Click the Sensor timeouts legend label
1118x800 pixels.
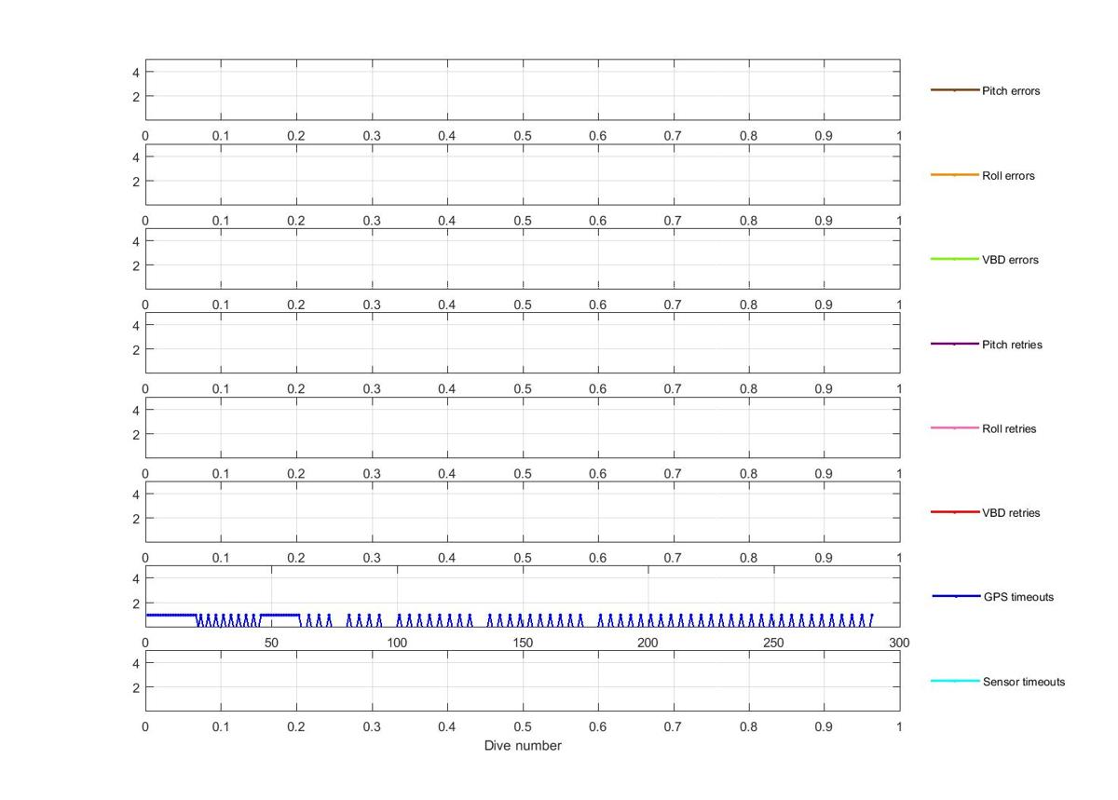coord(1024,682)
